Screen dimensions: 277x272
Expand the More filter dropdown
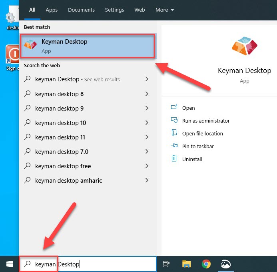click(165, 10)
